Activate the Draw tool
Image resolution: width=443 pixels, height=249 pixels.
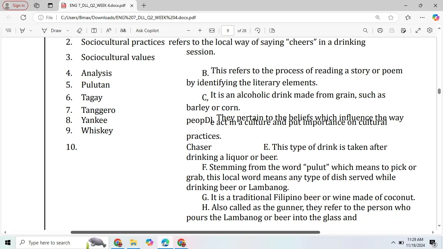click(x=52, y=30)
